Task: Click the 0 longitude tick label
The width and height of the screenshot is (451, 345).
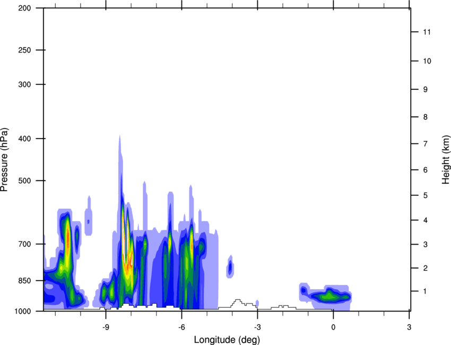Action: pyautogui.click(x=333, y=327)
